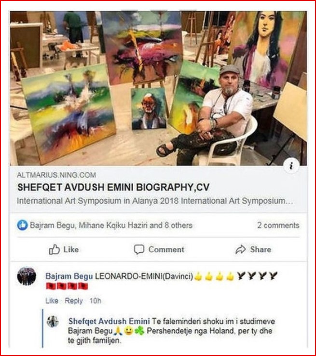Open the ALTMARIUS.NING.COM source link
The height and width of the screenshot is (356, 316).
point(56,175)
